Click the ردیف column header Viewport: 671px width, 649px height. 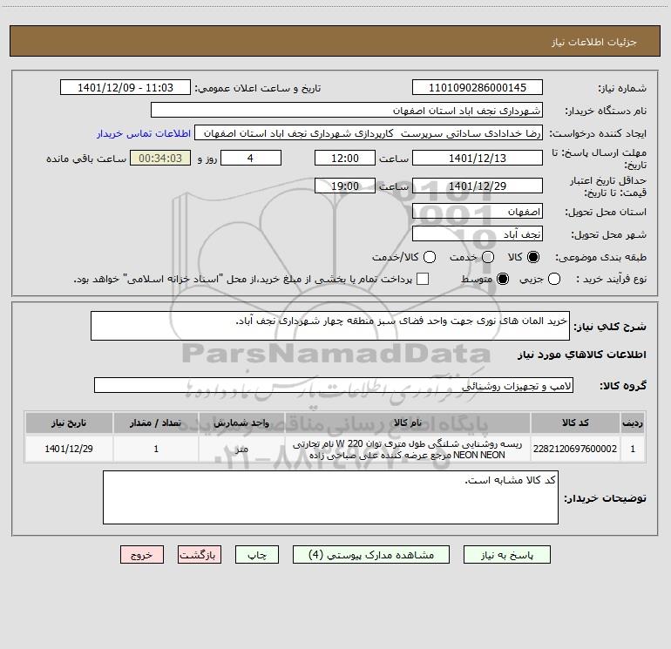pos(633,423)
